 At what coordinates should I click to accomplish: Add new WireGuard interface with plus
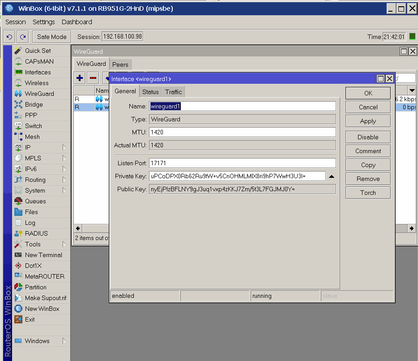(80, 78)
